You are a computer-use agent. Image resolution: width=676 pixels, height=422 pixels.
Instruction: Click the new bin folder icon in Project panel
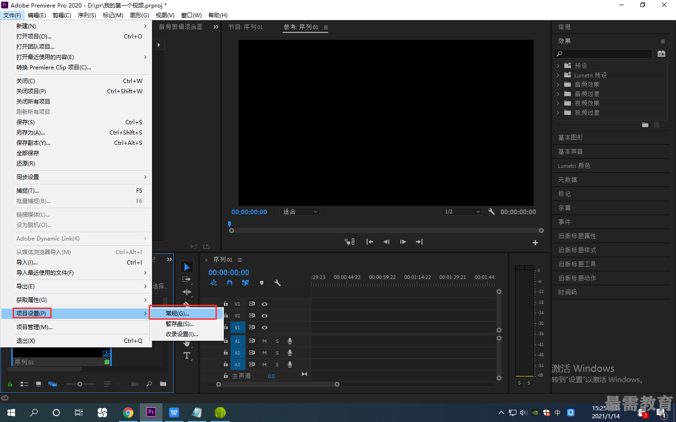pos(163,384)
